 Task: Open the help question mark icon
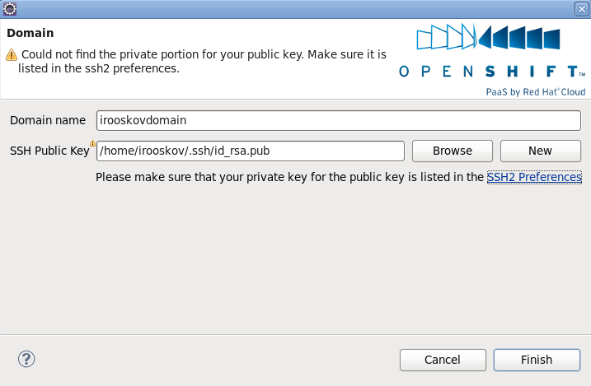click(x=26, y=359)
